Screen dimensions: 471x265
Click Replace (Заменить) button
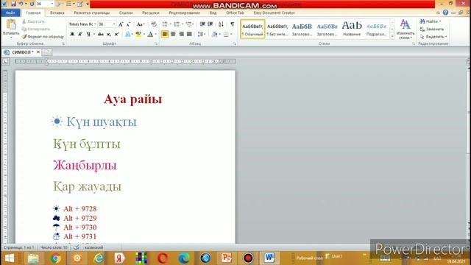point(432,29)
